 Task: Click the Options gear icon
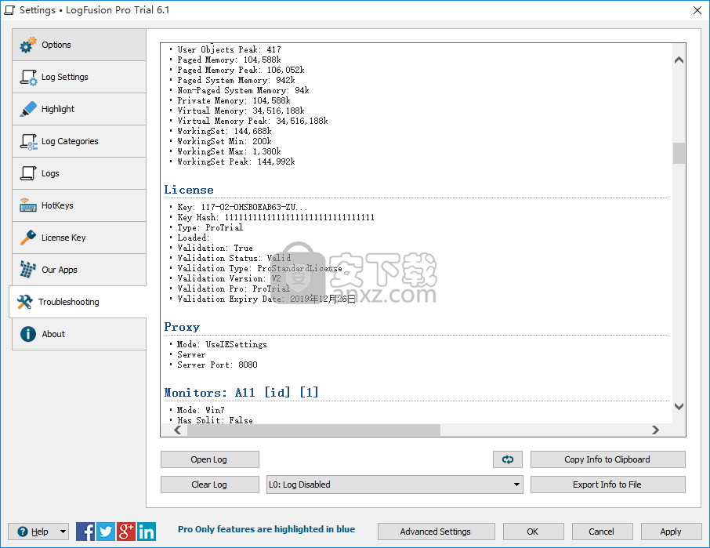pos(28,45)
